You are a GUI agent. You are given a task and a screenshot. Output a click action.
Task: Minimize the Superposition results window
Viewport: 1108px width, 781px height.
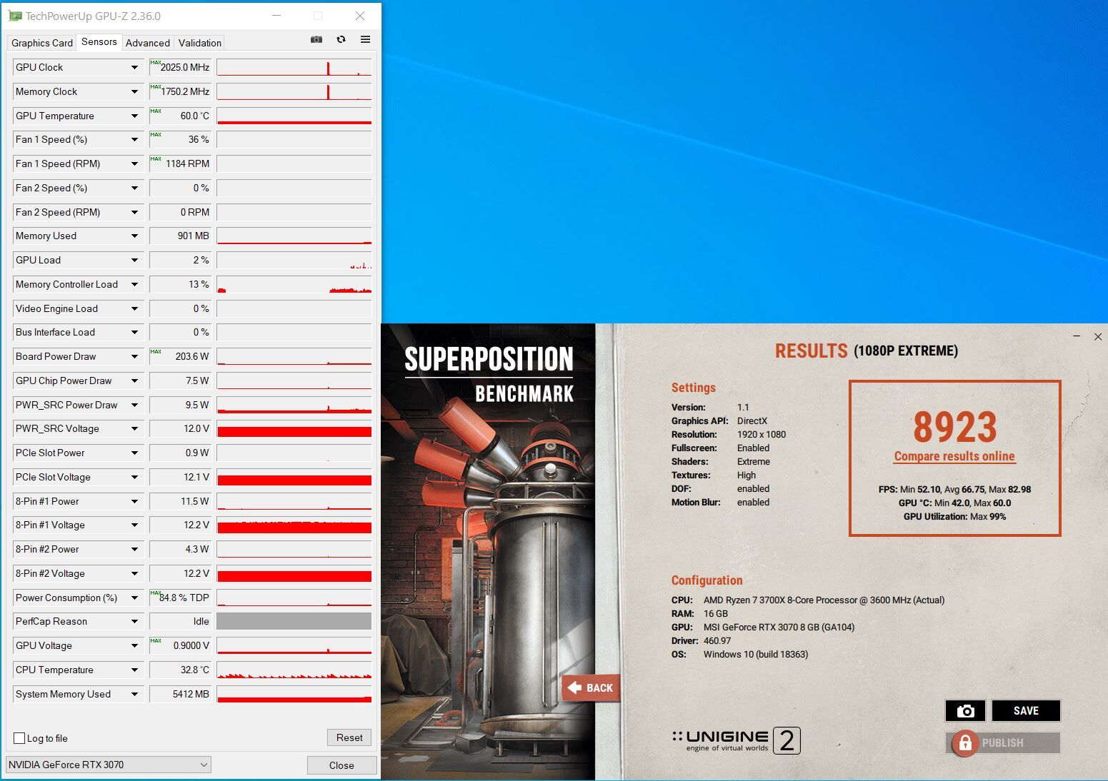coord(1077,336)
